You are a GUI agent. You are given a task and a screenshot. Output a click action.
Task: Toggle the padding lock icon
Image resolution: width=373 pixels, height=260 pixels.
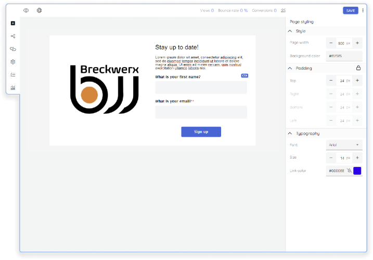pos(358,68)
